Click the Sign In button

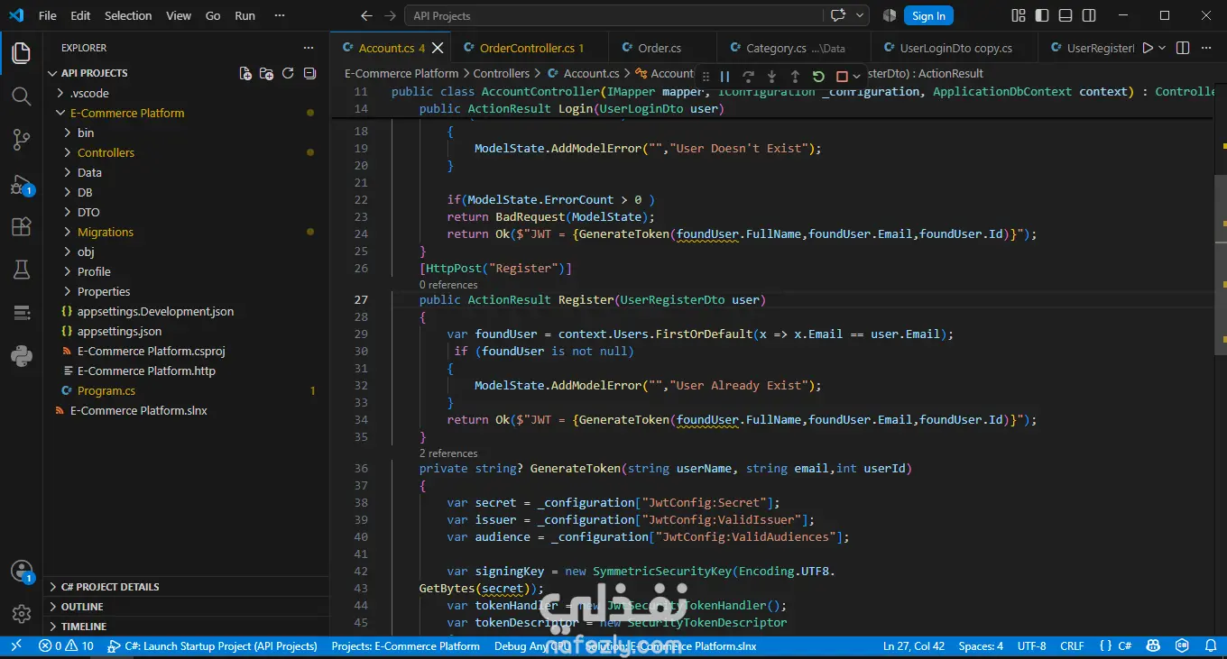(928, 15)
